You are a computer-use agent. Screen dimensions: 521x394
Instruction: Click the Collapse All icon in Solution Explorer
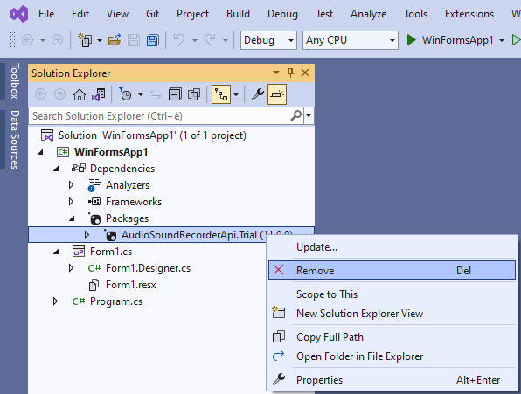[x=175, y=94]
